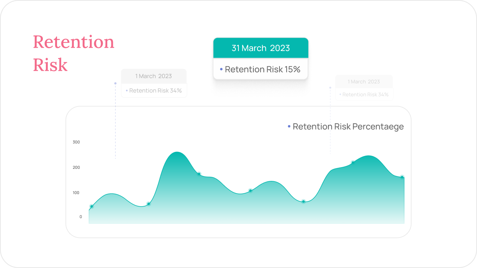The width and height of the screenshot is (477, 268).
Task: Click the 100 y-axis label
Action: click(76, 193)
